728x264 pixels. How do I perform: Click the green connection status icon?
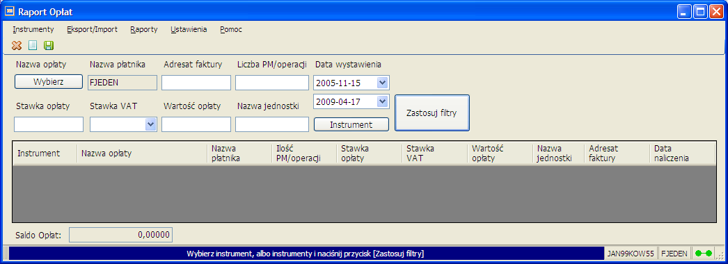(x=703, y=254)
